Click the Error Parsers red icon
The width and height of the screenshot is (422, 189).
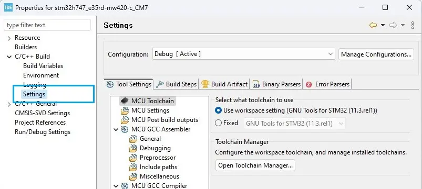coord(309,84)
